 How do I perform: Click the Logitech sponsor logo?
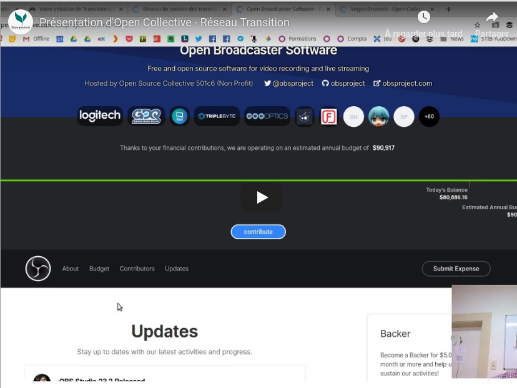(100, 116)
